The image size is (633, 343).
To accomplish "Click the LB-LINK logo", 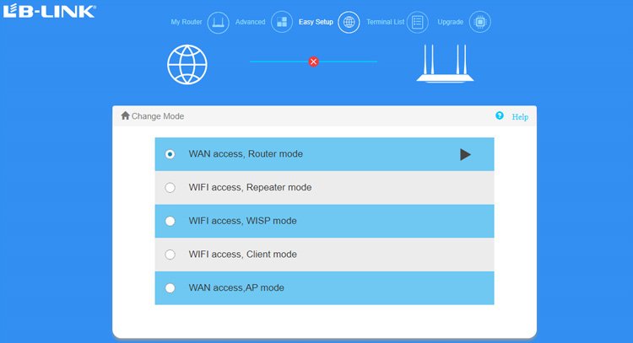I will (x=49, y=11).
